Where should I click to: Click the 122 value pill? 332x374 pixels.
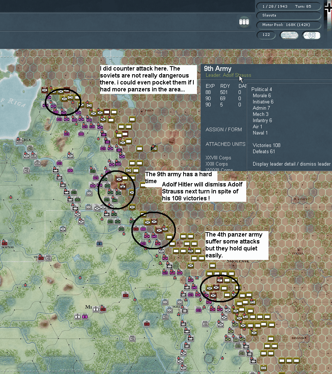(266, 35)
